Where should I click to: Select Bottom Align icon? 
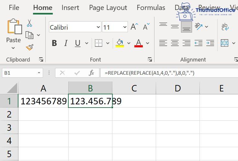(187, 27)
